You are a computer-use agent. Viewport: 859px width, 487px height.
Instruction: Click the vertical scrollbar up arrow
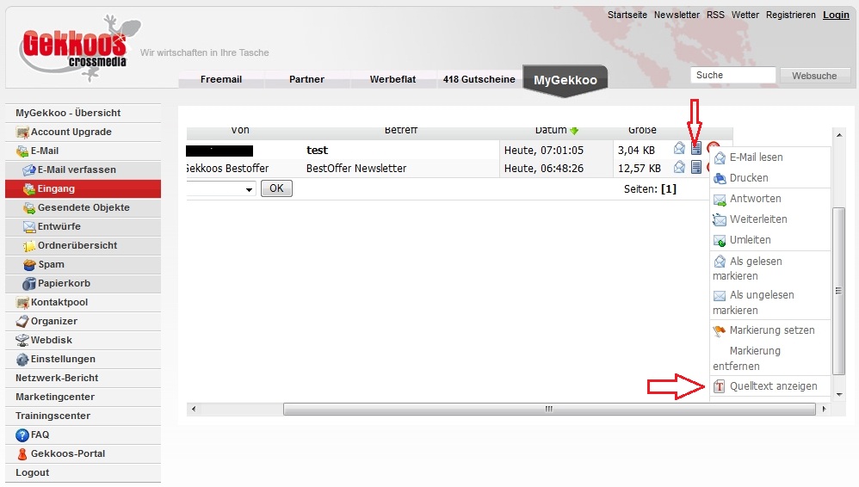click(x=838, y=135)
